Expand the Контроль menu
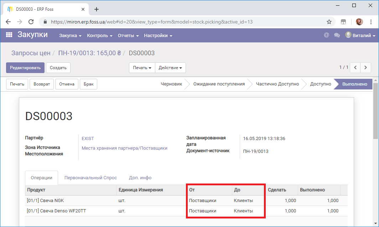 click(100, 36)
